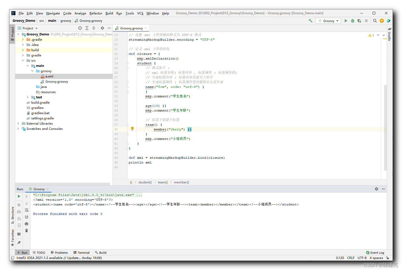Switch to the Problems tool tab
Image resolution: width=402 pixels, height=270 pixels.
[59, 253]
